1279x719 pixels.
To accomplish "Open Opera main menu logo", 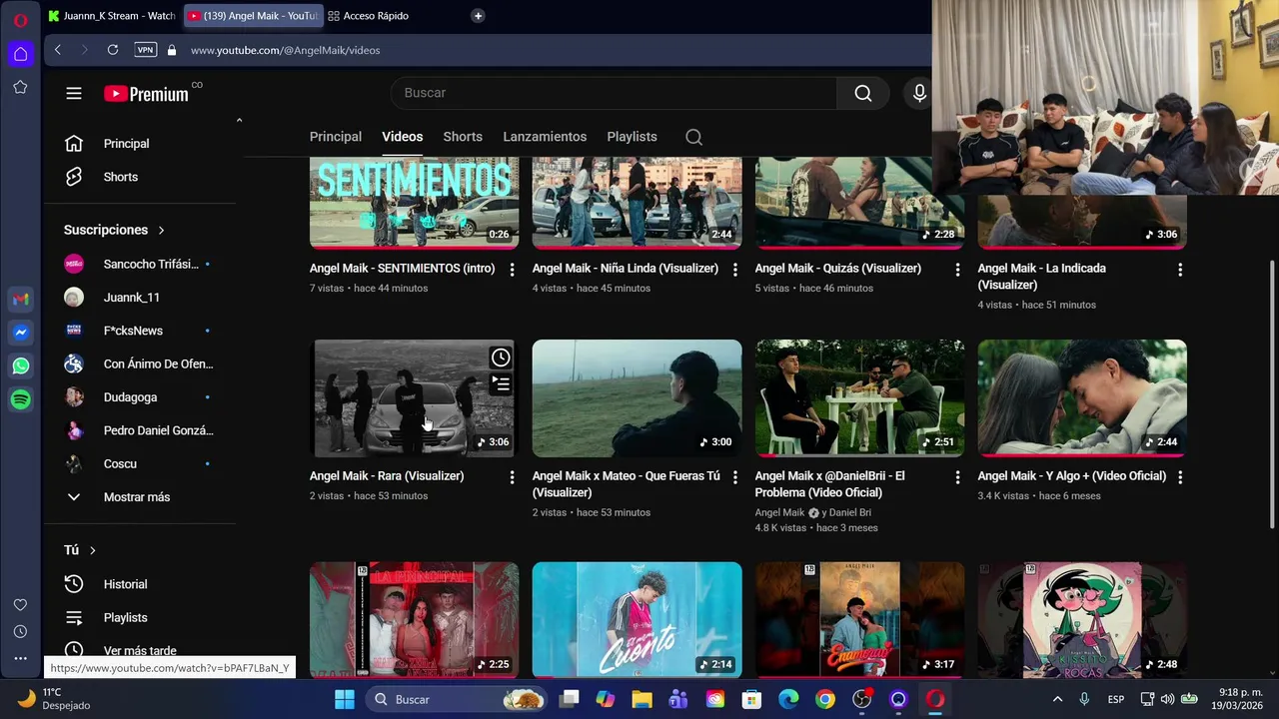I will [x=20, y=20].
